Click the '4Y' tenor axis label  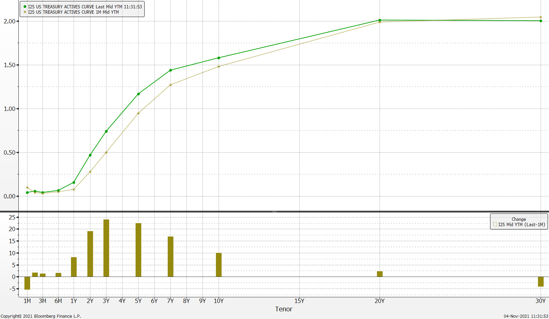click(122, 301)
